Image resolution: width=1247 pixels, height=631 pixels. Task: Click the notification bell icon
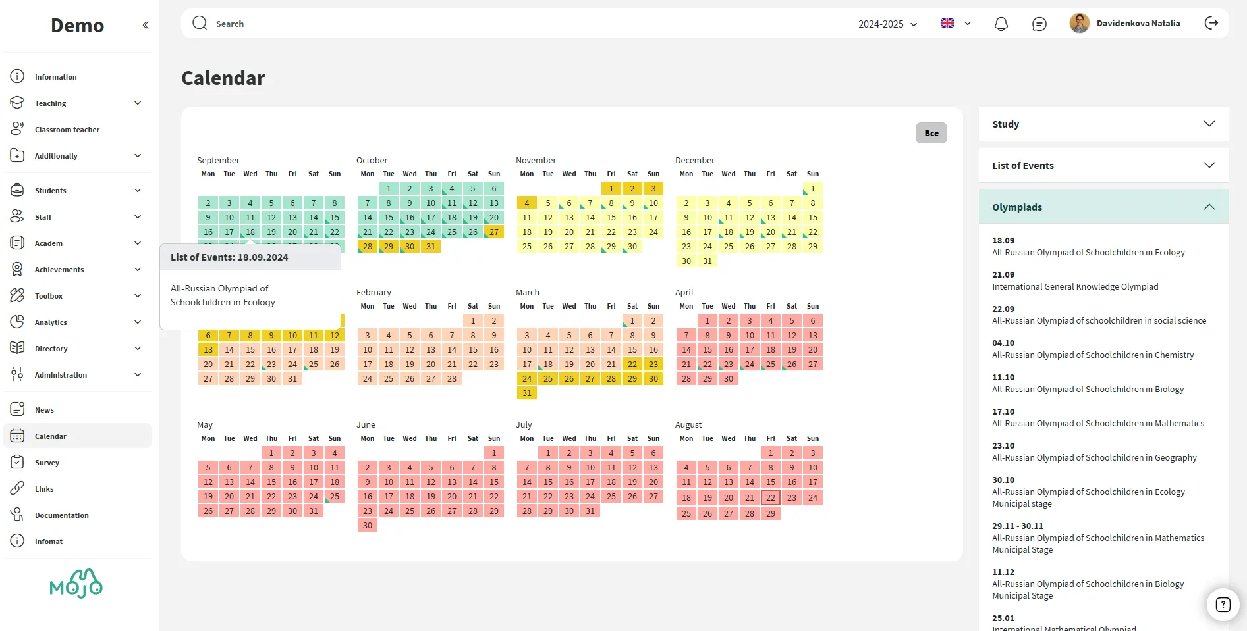pos(1001,24)
